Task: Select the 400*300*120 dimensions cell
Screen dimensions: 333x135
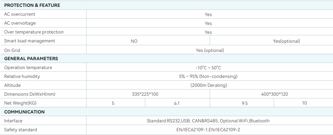Action: tap(274, 94)
